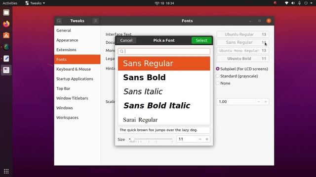This screenshot has height=177, width=316.
Task: Click the Tweaks icon in the dock
Action: 6,70
